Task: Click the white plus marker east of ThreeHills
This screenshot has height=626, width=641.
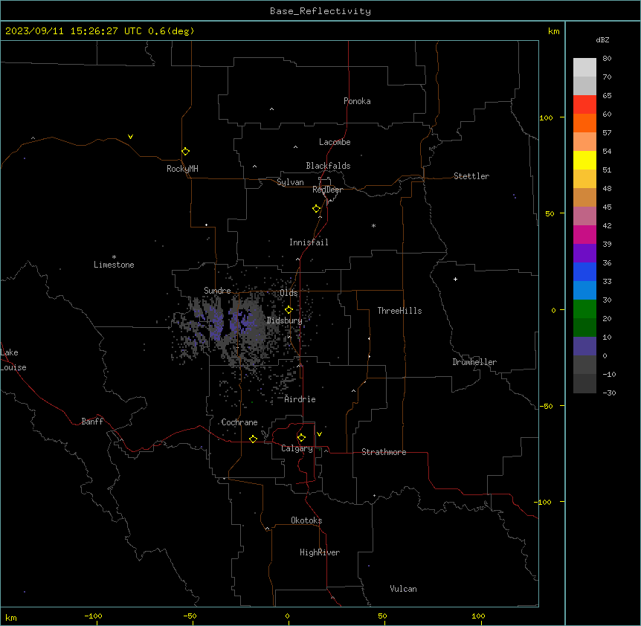Action: tap(455, 280)
